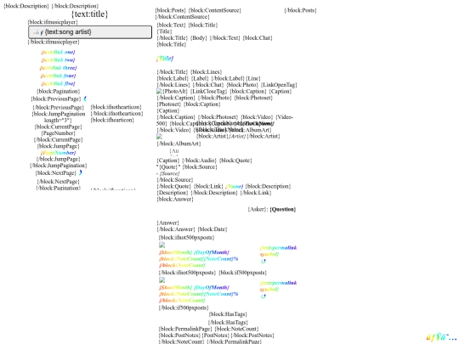The height and width of the screenshot is (344, 459).
Task: Click the next page arrow after {block:NextPage}
Action: pos(81,173)
